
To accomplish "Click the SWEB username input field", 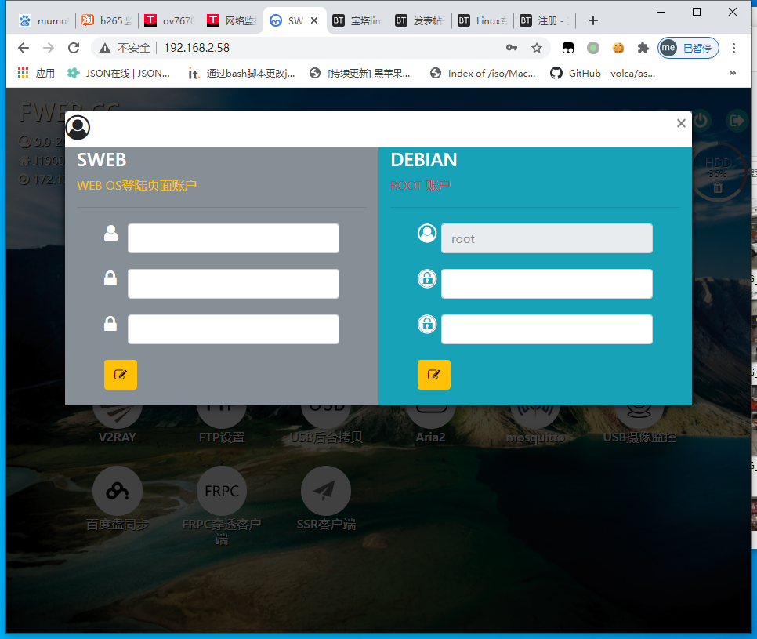I will coord(234,238).
